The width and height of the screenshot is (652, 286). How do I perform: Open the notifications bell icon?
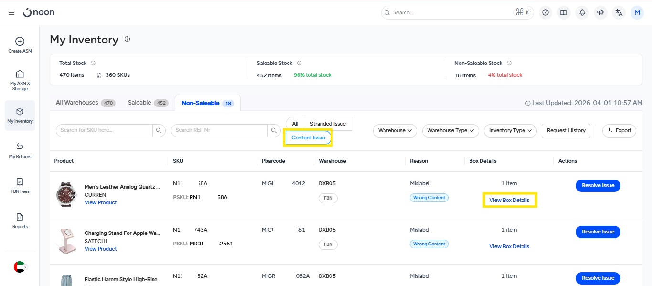582,13
